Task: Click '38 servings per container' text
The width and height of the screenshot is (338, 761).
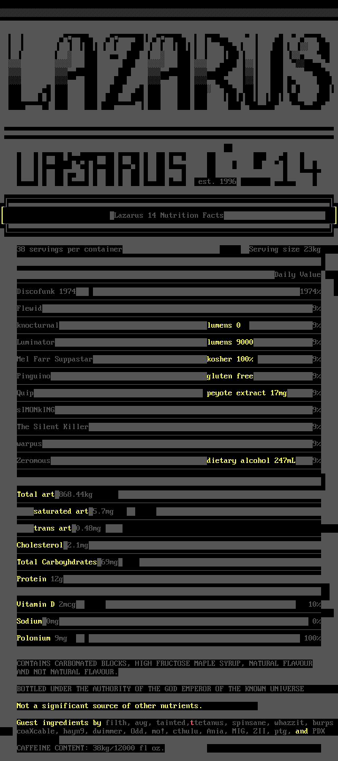Action: pos(69,249)
